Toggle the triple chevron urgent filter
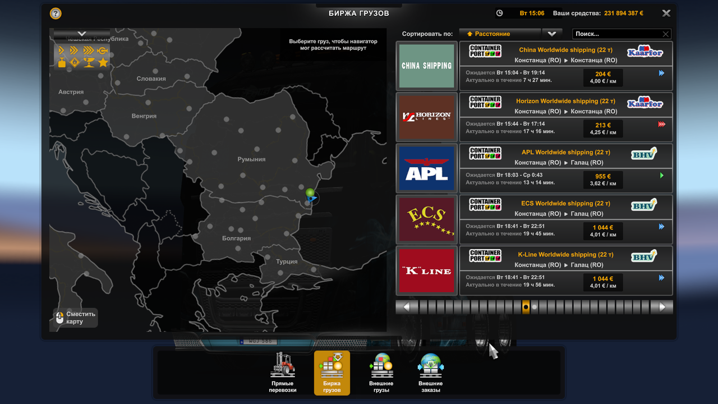718x404 pixels. point(89,51)
